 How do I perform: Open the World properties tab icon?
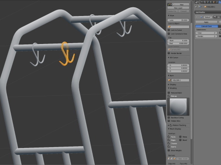[210, 2]
